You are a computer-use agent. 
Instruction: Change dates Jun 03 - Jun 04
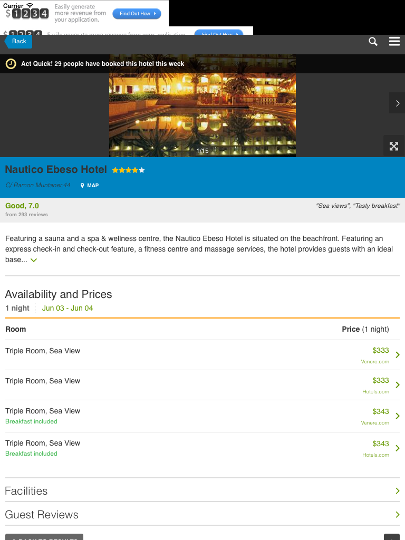[x=67, y=308]
